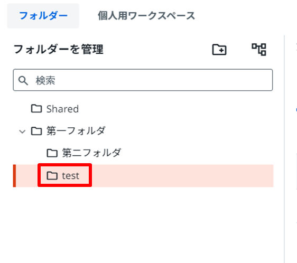Screen dimensions: 297x263
Task: Select the Shared folder label
Action: 62,109
